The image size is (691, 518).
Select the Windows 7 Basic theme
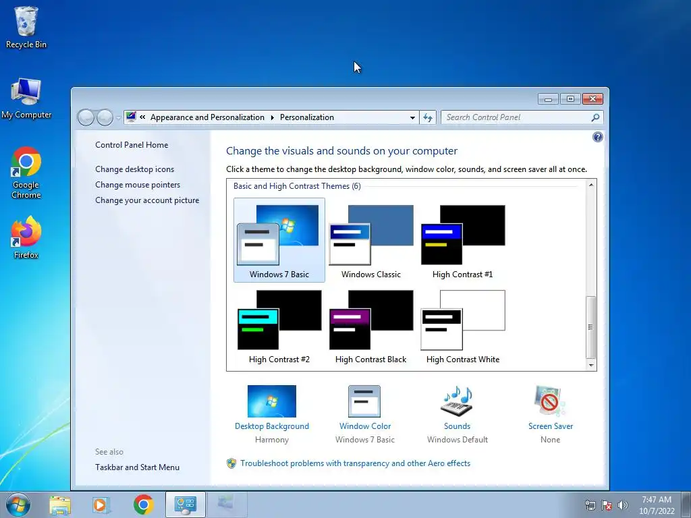click(279, 240)
